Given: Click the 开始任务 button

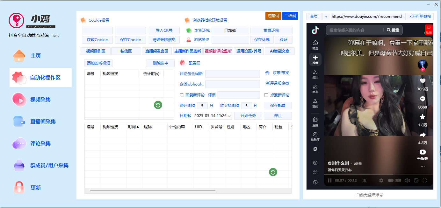Looking at the screenshot, I should [x=248, y=115].
